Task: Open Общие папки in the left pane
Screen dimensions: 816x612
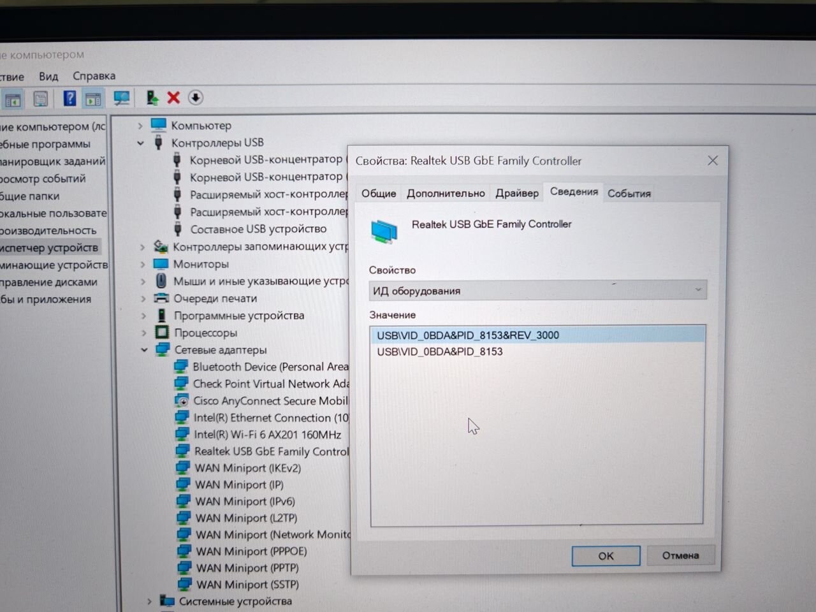Action: (x=30, y=196)
